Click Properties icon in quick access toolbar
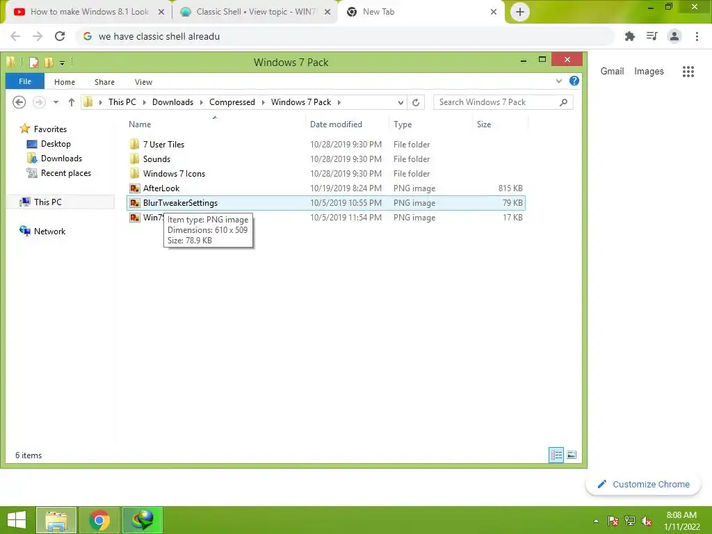Viewport: 712px width, 534px height. point(33,62)
